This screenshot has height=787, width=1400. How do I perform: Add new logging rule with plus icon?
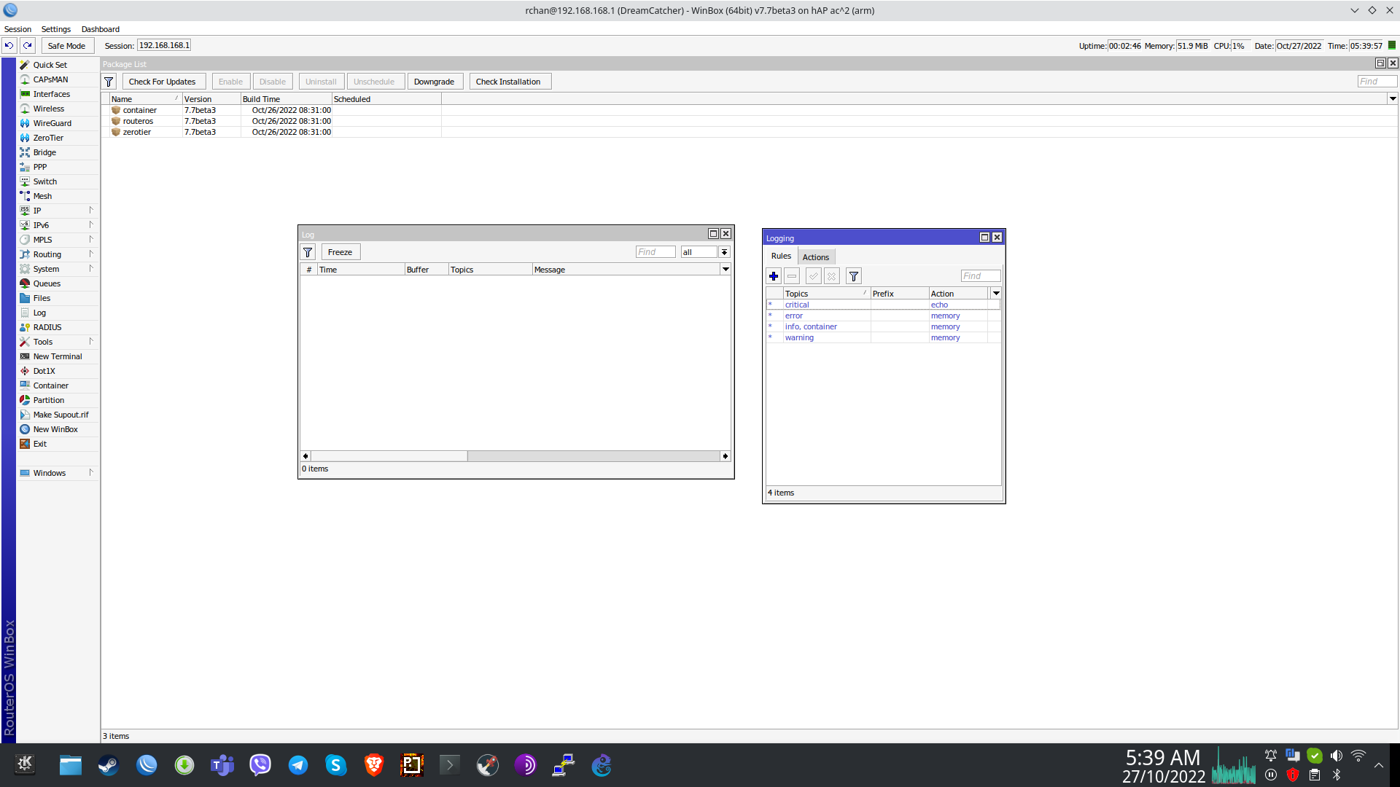coord(774,276)
